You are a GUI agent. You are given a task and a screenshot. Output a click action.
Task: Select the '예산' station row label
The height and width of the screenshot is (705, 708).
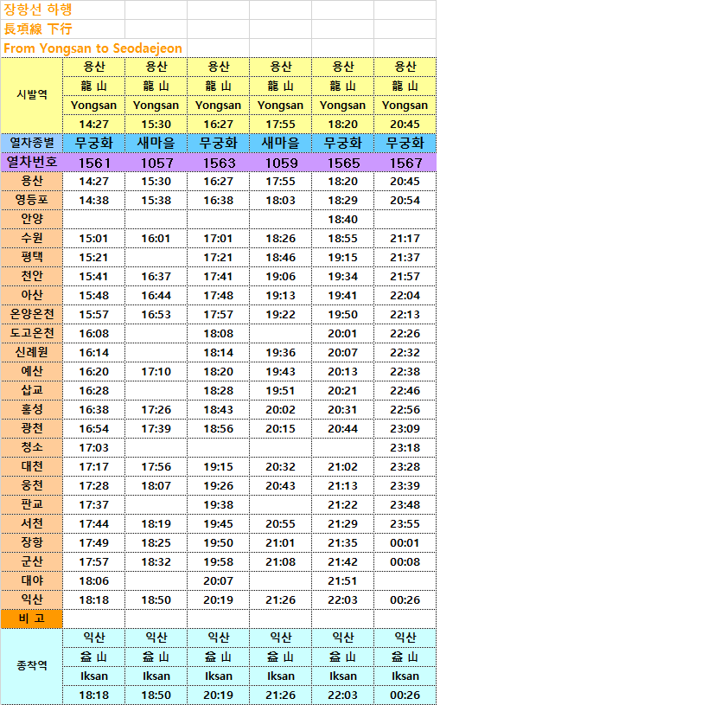[x=32, y=371]
